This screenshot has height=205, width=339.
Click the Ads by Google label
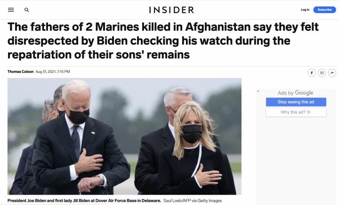coord(295,93)
